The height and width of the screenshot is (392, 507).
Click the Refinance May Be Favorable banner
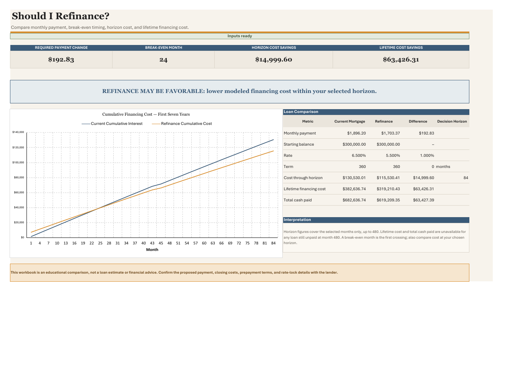240,91
